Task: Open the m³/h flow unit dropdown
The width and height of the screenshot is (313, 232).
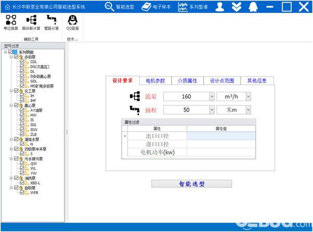Action: tap(248, 96)
